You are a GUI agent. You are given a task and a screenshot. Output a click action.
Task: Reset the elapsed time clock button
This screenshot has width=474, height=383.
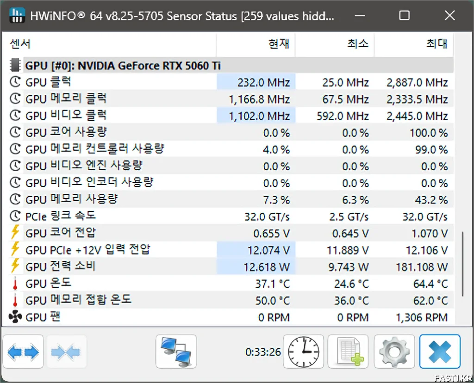(x=303, y=352)
